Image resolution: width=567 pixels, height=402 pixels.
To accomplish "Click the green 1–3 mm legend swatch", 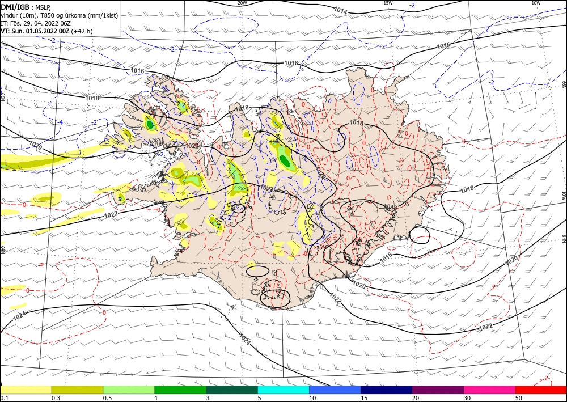I will [x=180, y=390].
